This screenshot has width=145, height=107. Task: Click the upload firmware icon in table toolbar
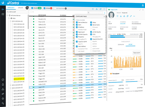[97, 9]
